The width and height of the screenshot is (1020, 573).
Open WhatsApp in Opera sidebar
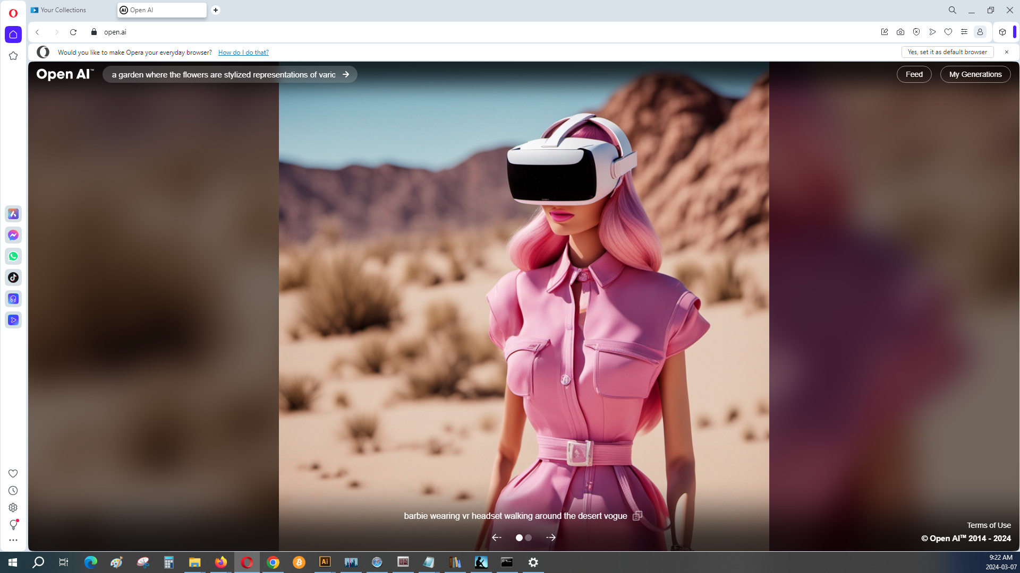tap(13, 256)
